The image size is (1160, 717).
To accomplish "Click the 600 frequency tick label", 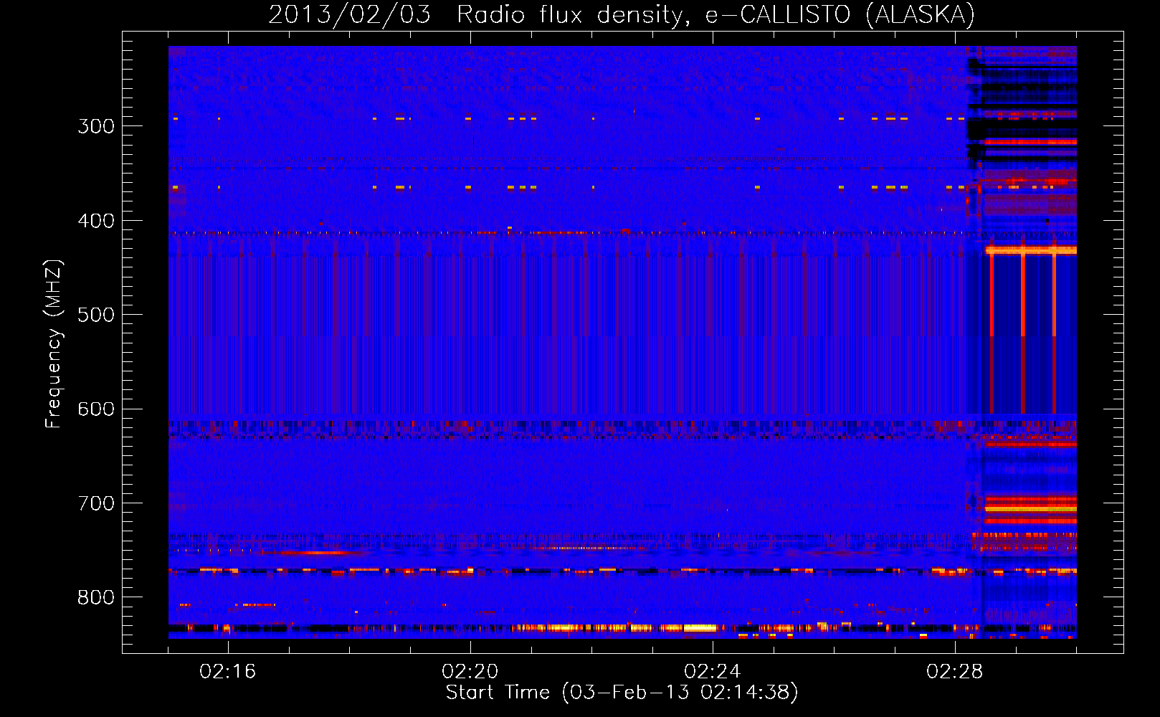I will [95, 409].
